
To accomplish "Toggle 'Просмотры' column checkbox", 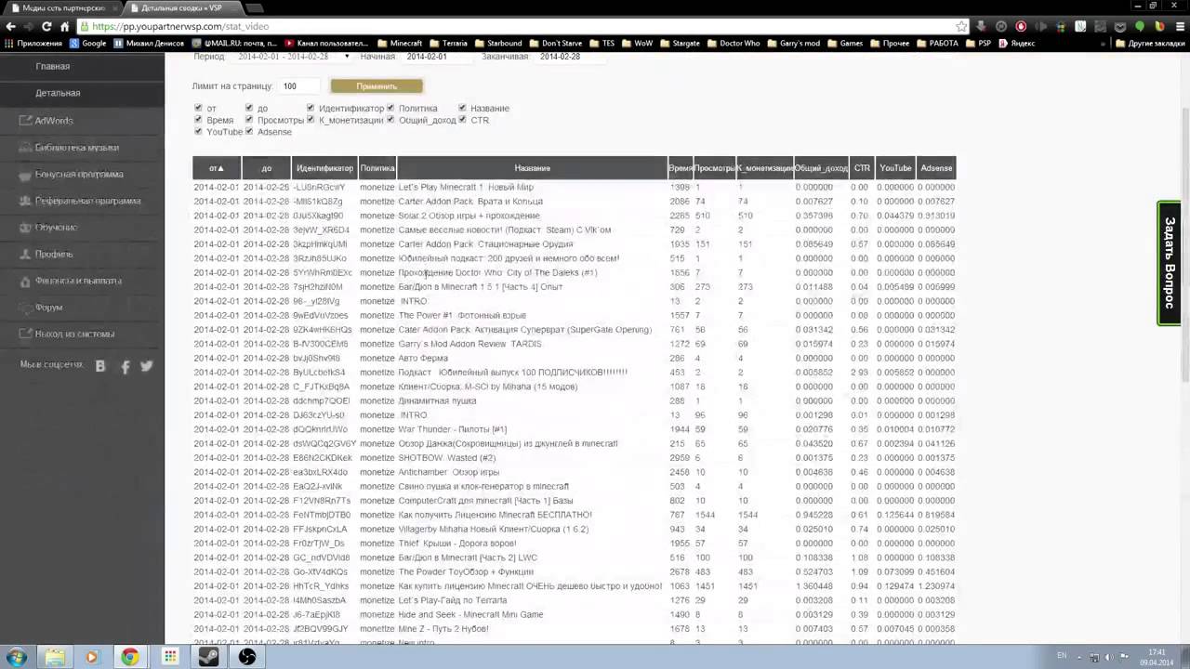I will pyautogui.click(x=249, y=120).
